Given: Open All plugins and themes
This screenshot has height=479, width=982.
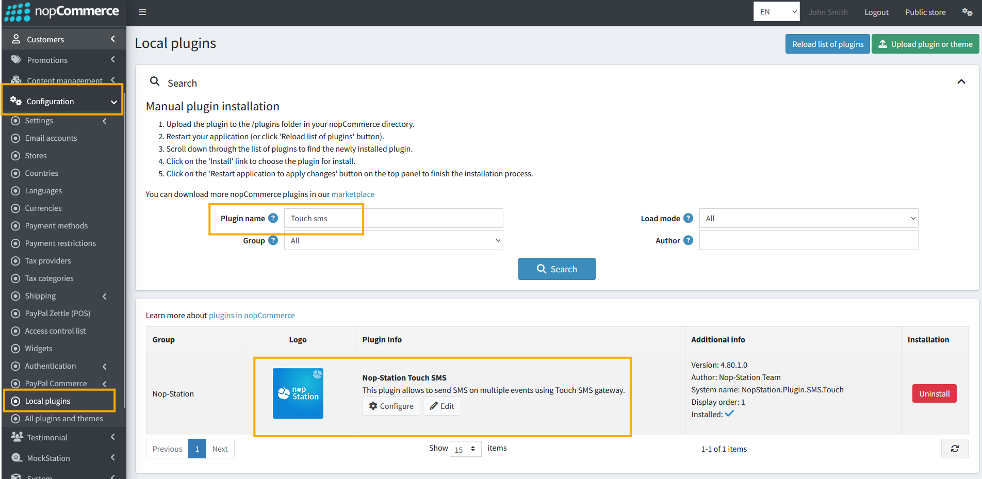Looking at the screenshot, I should (x=63, y=419).
